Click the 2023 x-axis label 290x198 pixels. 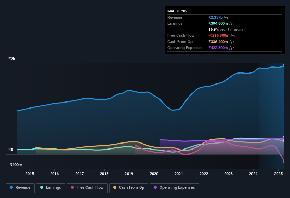[x=229, y=174]
